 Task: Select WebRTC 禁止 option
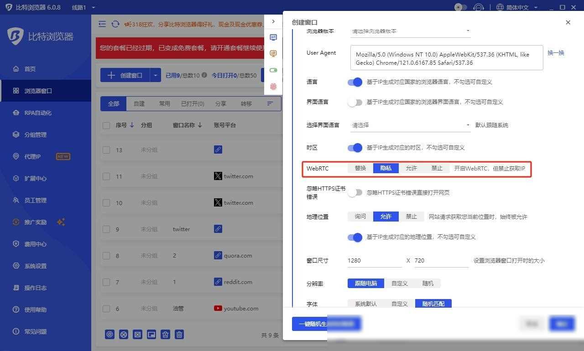437,168
